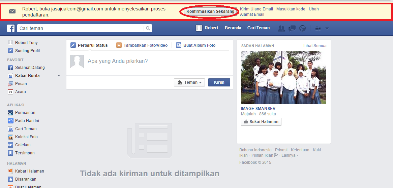Click the Kirim post button
The image size is (393, 188).
click(x=219, y=82)
